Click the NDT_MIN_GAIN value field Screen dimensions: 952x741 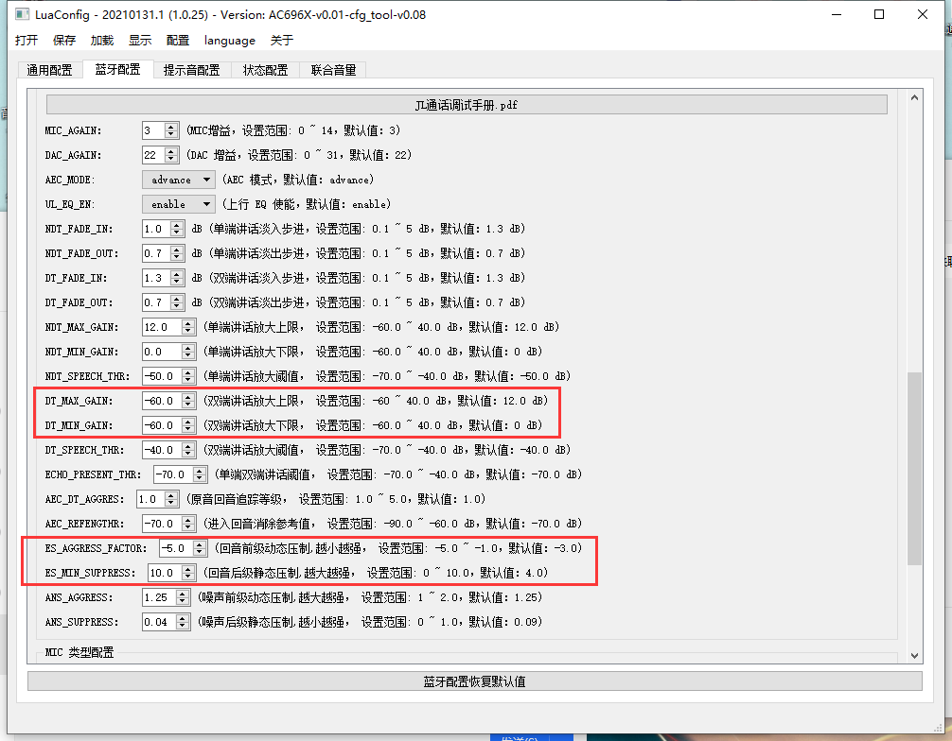pyautogui.click(x=162, y=352)
